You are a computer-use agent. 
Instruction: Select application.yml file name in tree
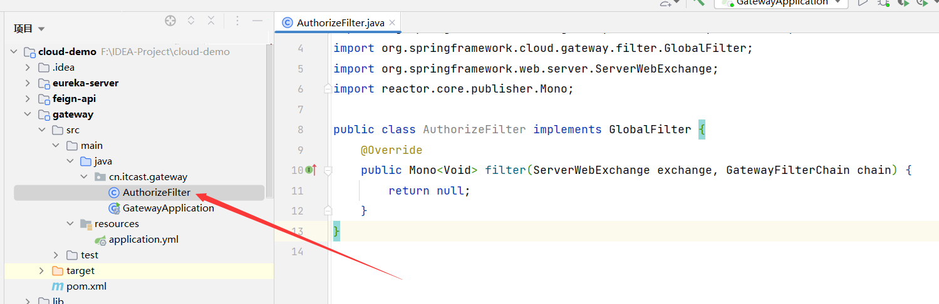point(144,240)
